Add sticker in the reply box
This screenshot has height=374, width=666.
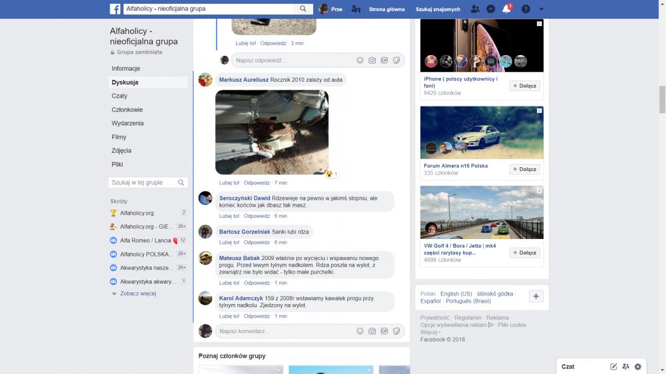pyautogui.click(x=396, y=60)
